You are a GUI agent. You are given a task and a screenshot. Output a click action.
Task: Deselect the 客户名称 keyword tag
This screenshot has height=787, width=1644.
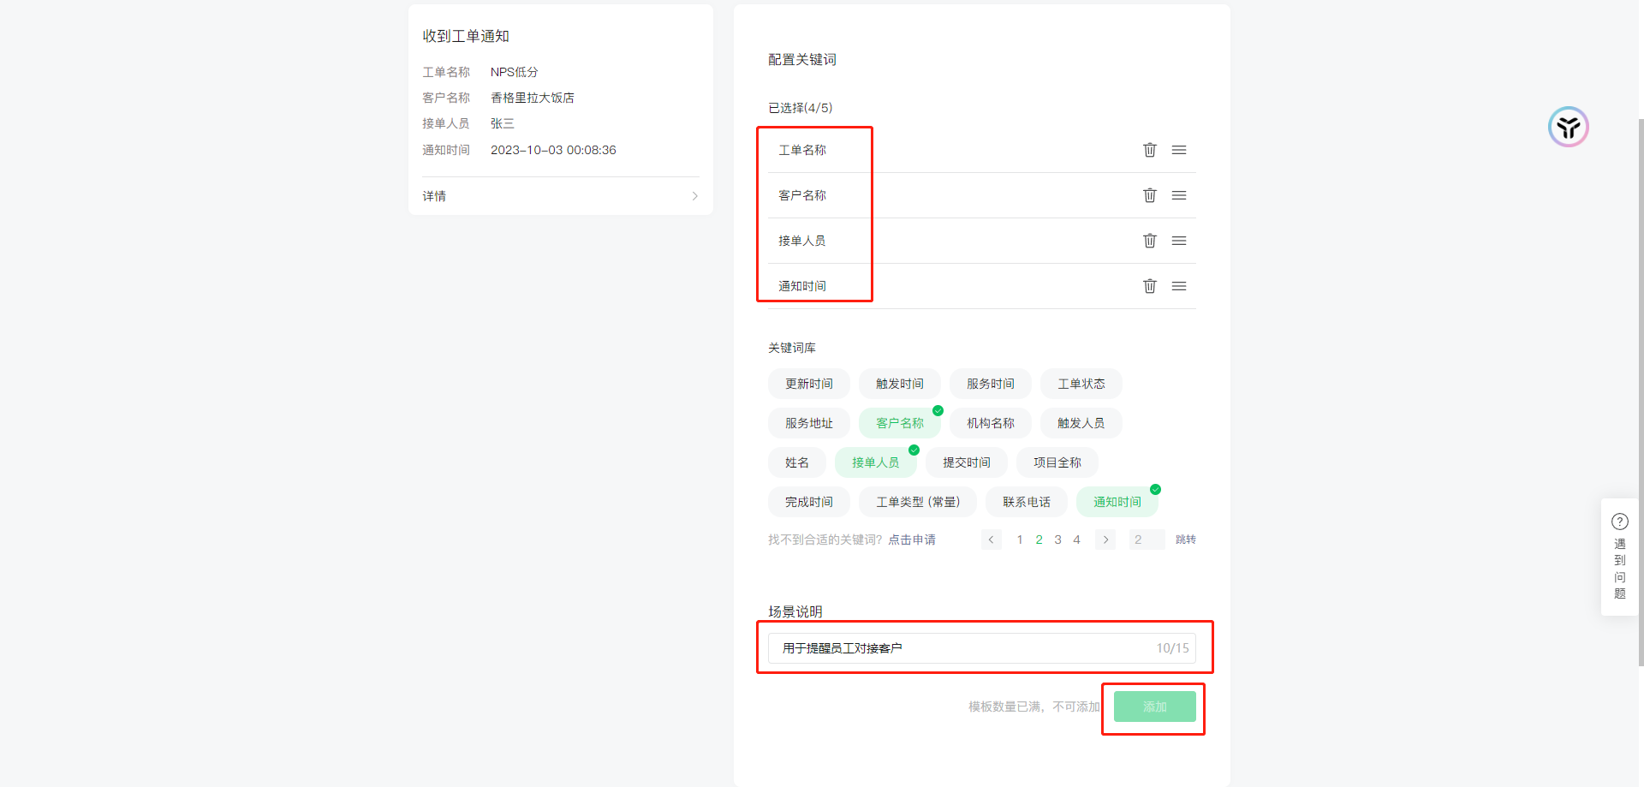point(900,423)
